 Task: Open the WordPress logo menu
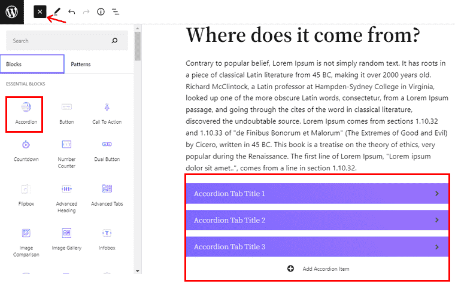[12, 12]
